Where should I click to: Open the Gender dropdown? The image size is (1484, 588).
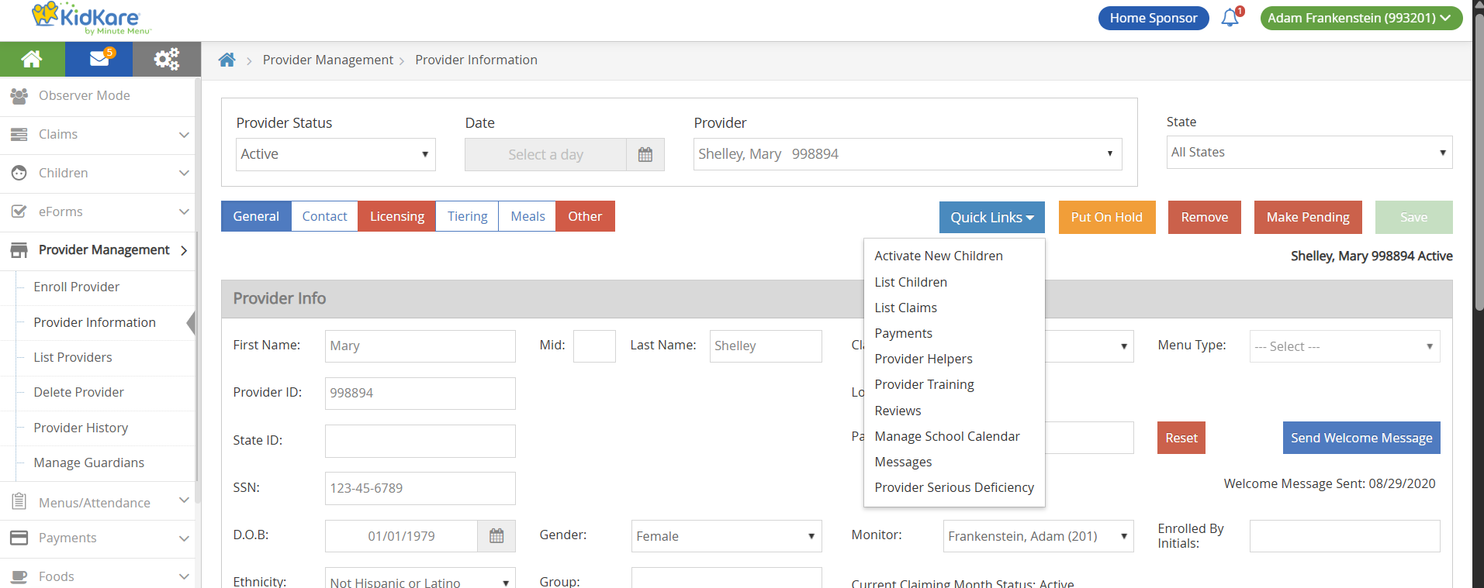(x=725, y=536)
